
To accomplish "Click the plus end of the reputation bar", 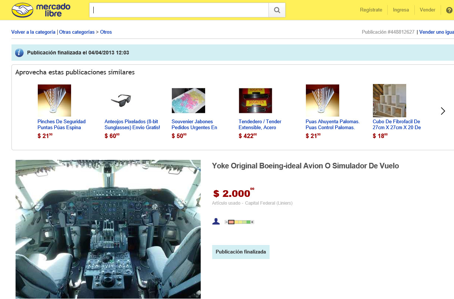I will (252, 222).
